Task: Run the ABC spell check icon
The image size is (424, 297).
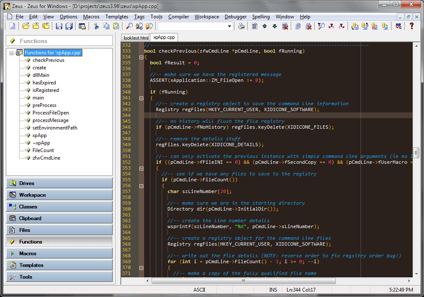Action: 398,26
